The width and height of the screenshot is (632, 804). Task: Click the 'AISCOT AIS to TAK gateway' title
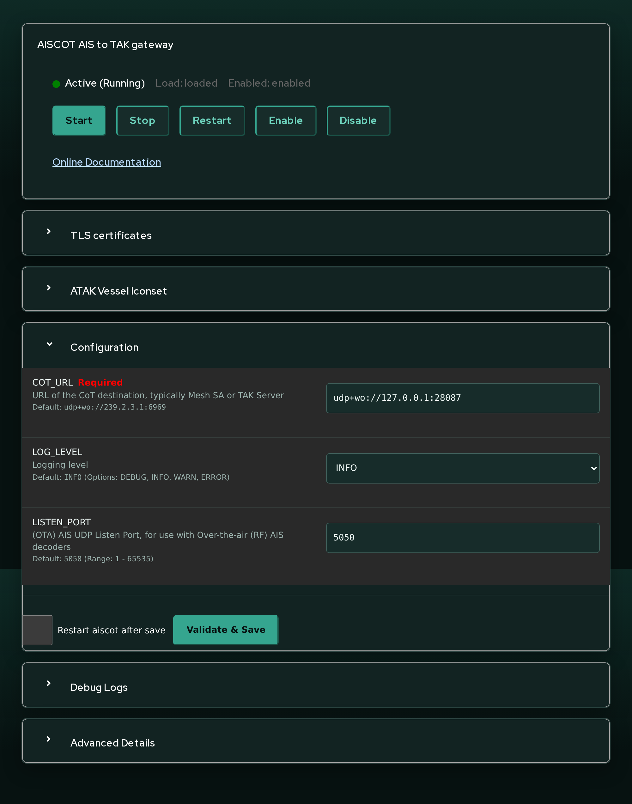point(106,45)
